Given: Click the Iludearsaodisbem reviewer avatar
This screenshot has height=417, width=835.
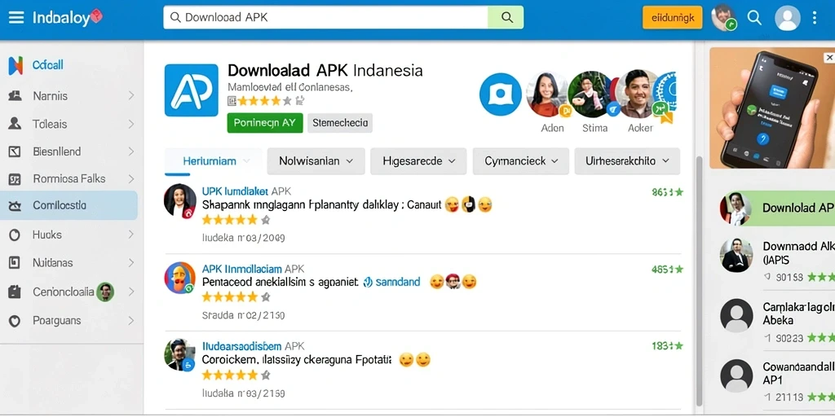Looking at the screenshot, I should point(179,355).
